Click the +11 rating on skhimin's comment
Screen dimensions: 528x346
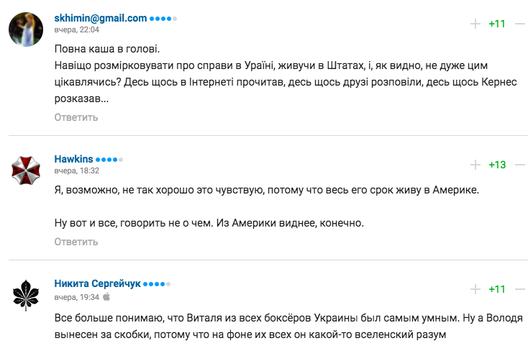tap(497, 24)
